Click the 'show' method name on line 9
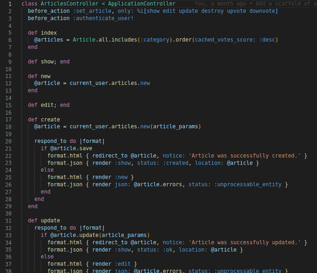The height and width of the screenshot is (273, 317). [x=47, y=62]
